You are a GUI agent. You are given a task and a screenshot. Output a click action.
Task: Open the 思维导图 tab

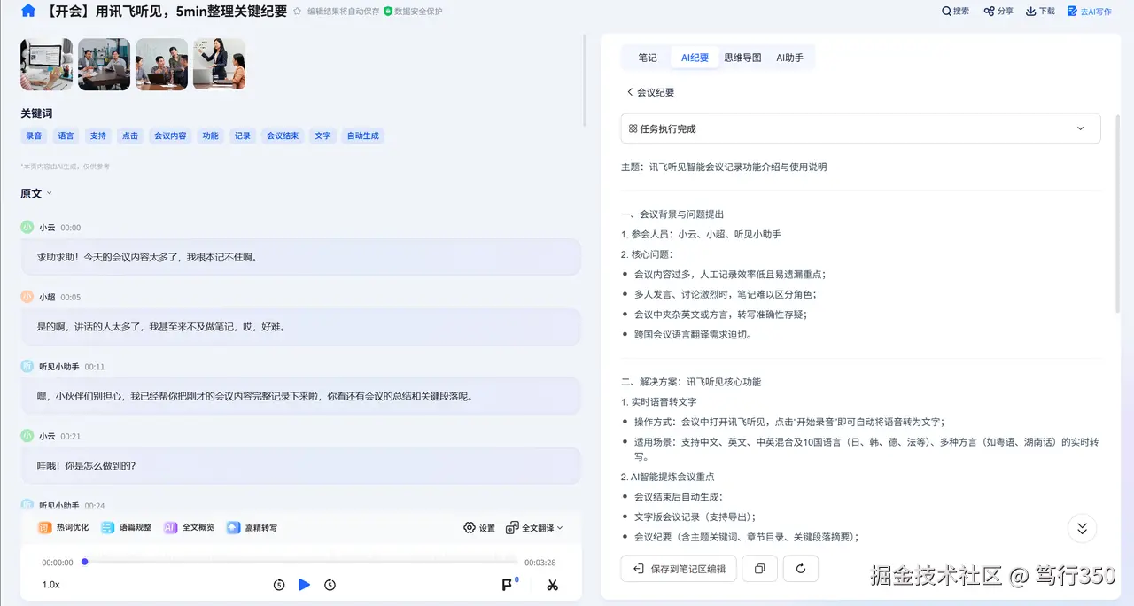pyautogui.click(x=742, y=58)
